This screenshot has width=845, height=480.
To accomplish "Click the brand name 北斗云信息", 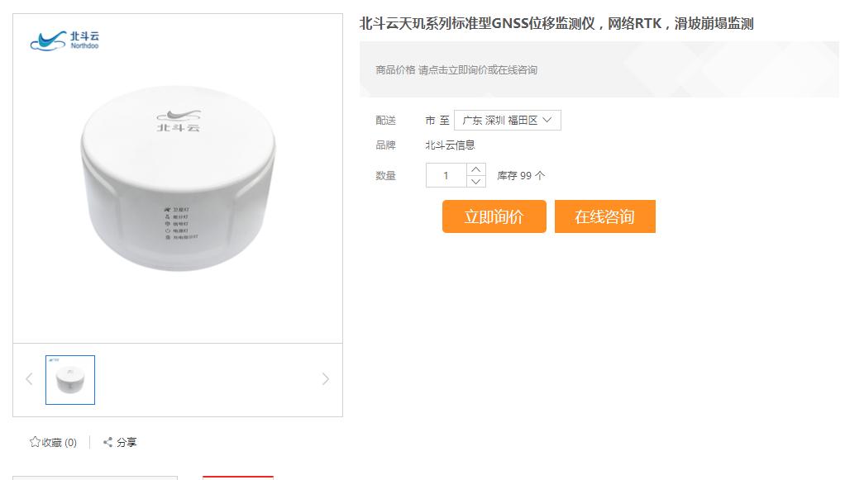I will pyautogui.click(x=450, y=145).
